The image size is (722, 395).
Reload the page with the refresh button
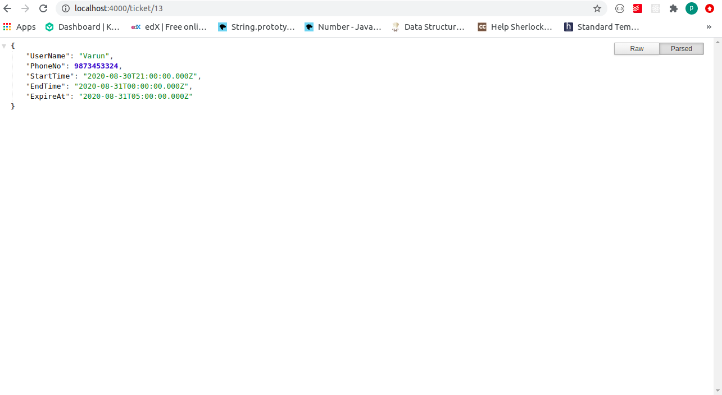coord(43,8)
